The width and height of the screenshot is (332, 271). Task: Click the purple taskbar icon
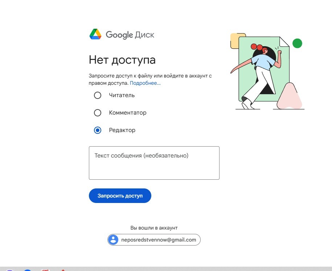tap(9, 270)
